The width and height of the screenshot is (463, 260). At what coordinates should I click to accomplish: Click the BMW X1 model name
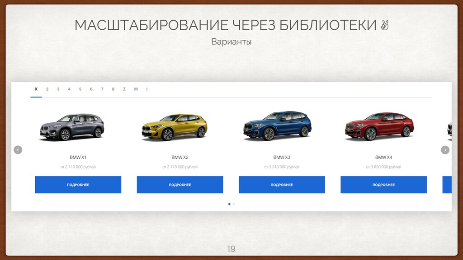pyautogui.click(x=78, y=158)
